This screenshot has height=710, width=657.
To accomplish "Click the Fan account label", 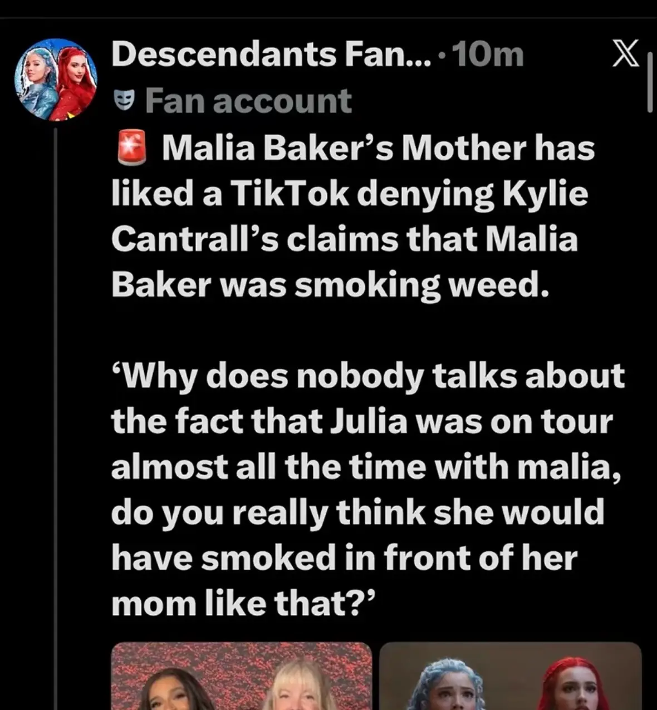I will point(248,101).
